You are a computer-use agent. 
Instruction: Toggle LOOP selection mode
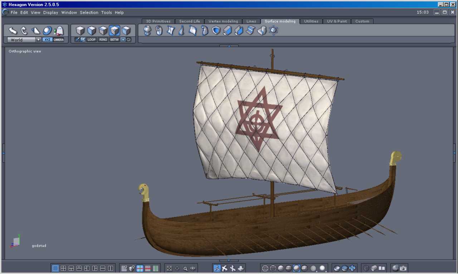point(92,40)
